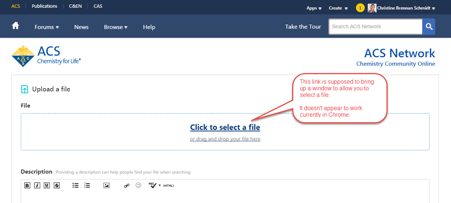Toggle underline formatting in description editor
Image resolution: width=451 pixels, height=203 pixels.
click(x=47, y=185)
